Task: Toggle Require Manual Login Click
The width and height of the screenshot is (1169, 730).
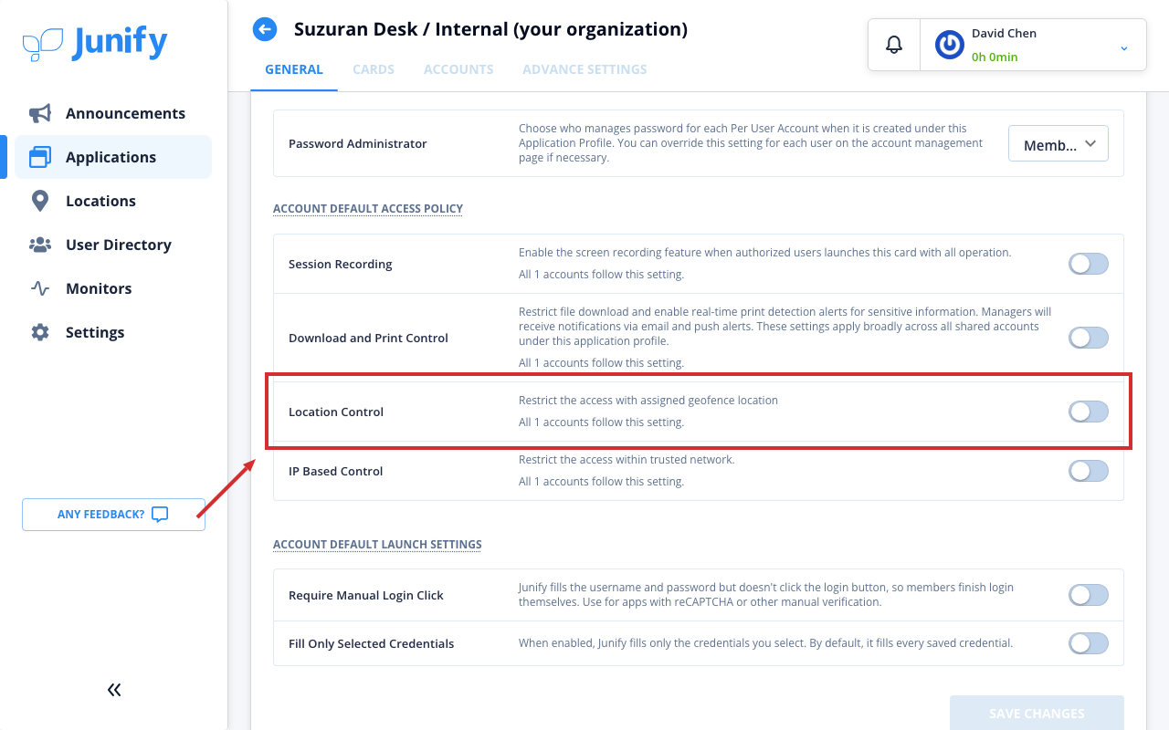Action: (x=1089, y=595)
